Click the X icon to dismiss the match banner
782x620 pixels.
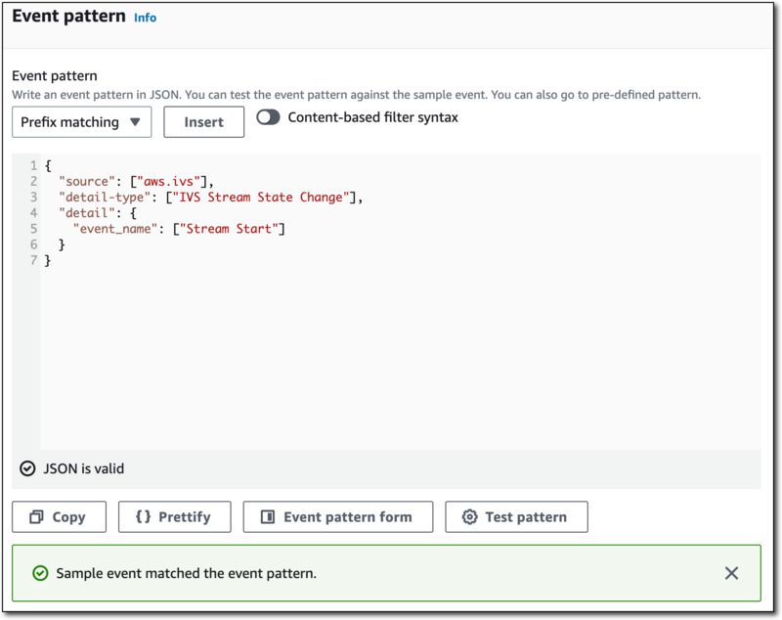731,573
